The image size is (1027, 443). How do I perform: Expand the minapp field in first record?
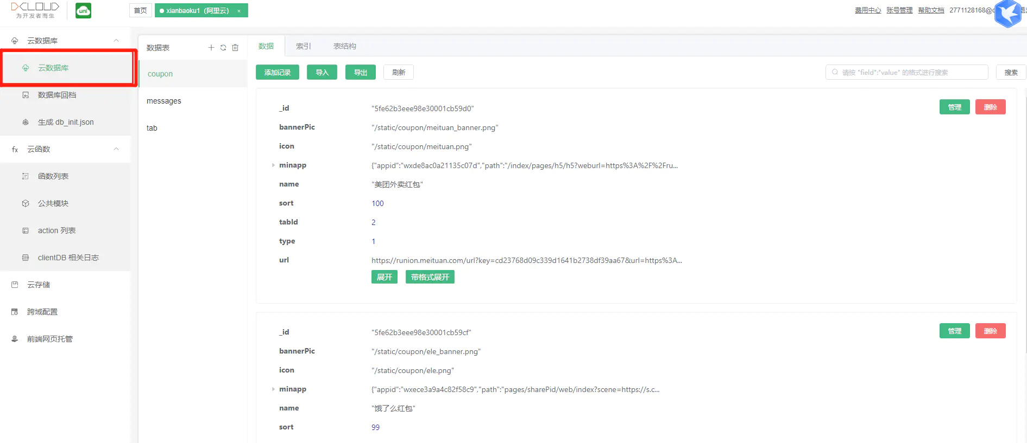273,165
